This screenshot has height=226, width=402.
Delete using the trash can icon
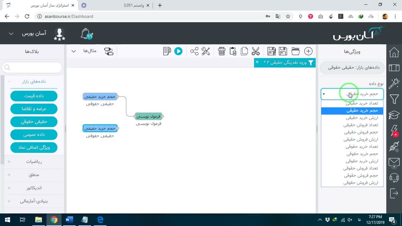click(x=222, y=51)
